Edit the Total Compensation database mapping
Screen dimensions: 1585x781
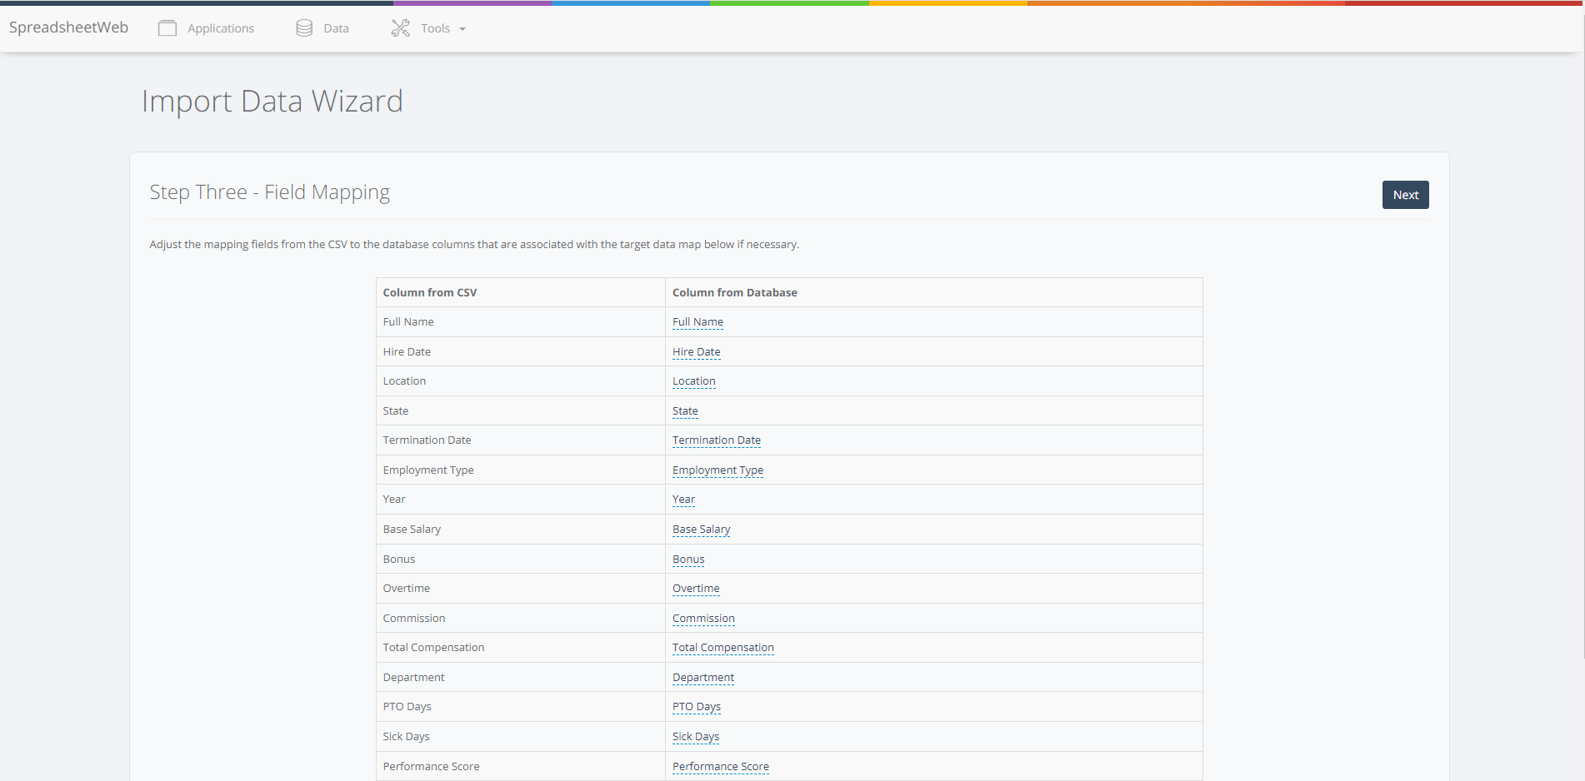pos(722,648)
